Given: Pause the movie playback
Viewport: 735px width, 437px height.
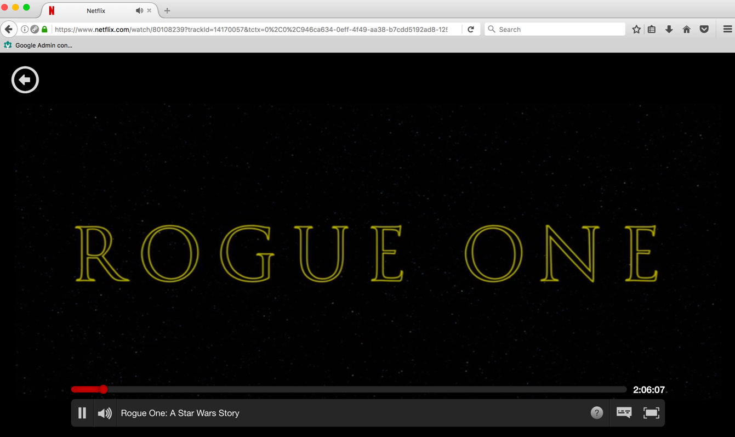Looking at the screenshot, I should point(82,413).
